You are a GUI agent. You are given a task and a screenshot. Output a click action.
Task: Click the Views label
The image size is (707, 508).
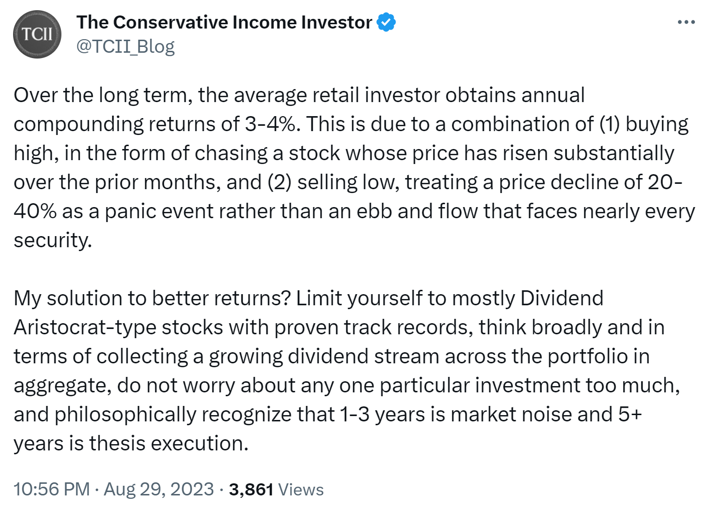click(x=301, y=489)
